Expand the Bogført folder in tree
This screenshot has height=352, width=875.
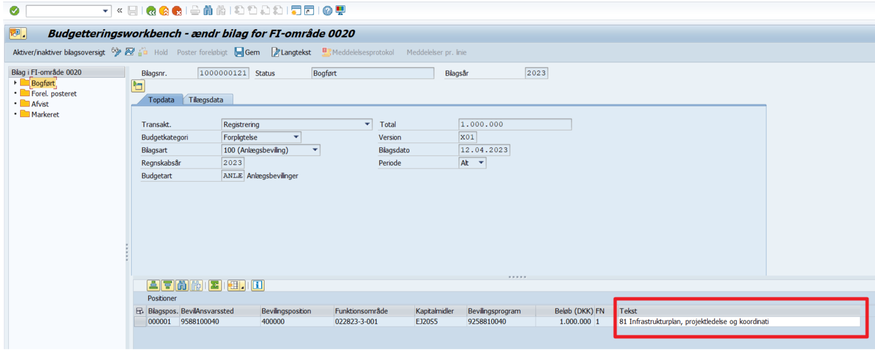(x=15, y=83)
